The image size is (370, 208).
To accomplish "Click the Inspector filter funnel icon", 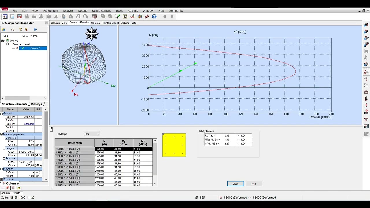I will [x=21, y=29].
